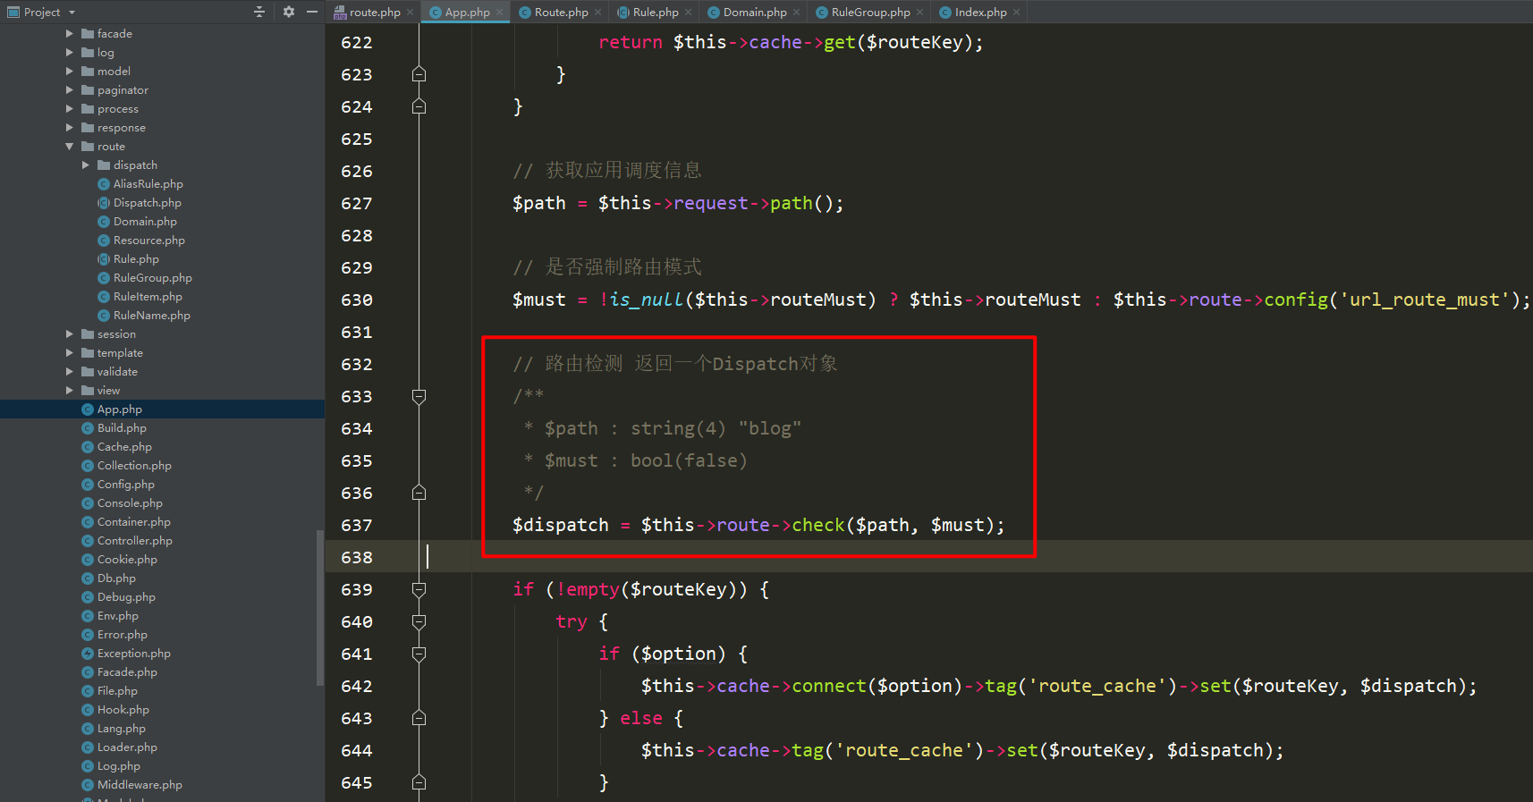Toggle code fold marker at line 640
The width and height of the screenshot is (1533, 802).
click(x=419, y=621)
